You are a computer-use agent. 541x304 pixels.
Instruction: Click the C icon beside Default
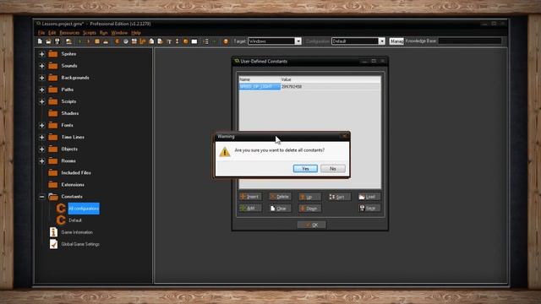coord(61,220)
